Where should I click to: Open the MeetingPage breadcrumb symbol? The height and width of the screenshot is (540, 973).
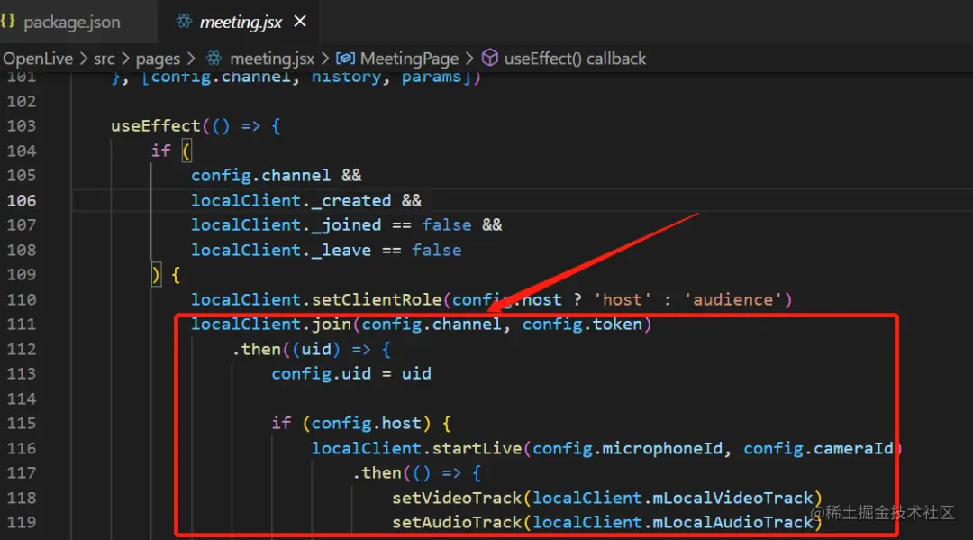409,59
